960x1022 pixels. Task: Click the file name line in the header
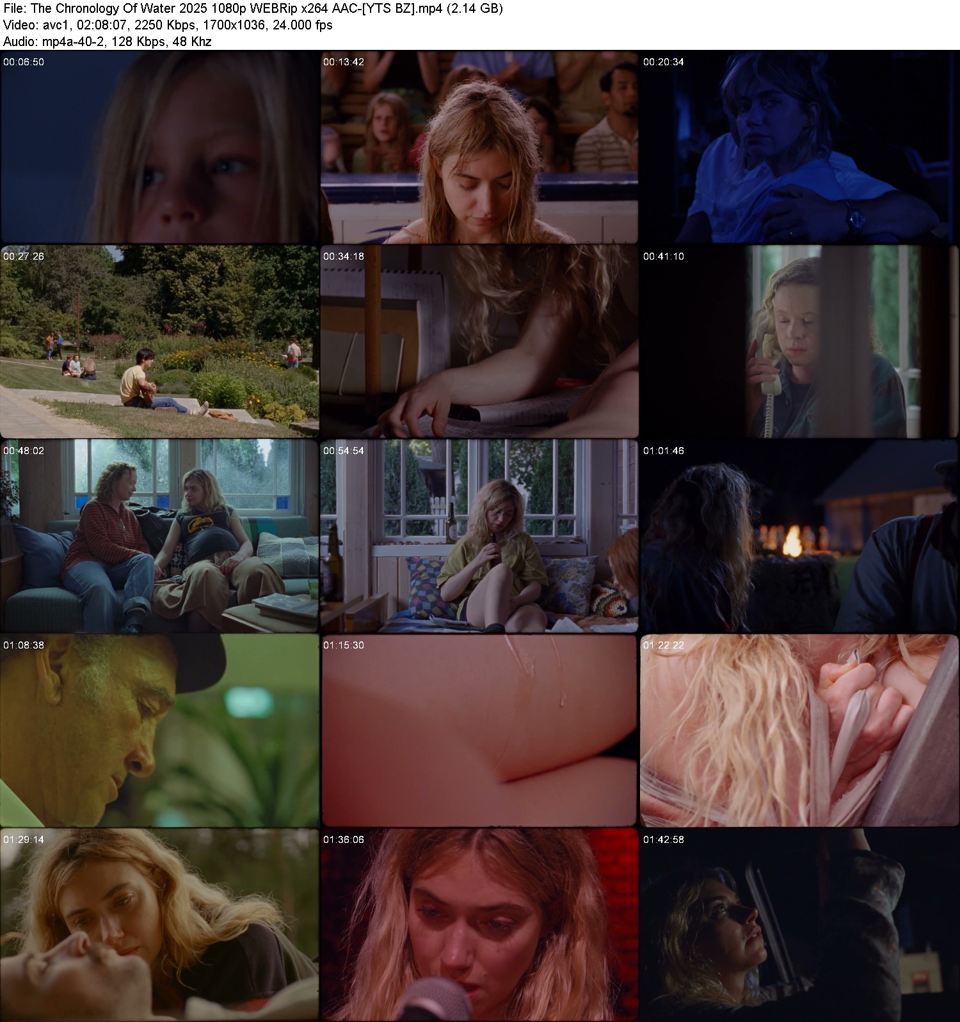[x=253, y=9]
